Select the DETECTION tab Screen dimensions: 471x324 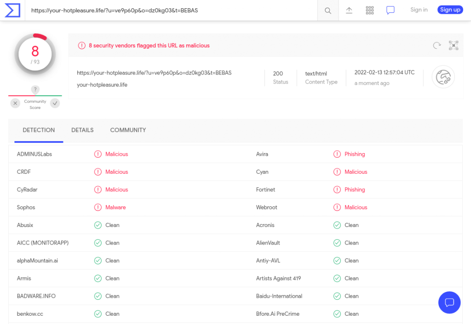[x=39, y=130]
